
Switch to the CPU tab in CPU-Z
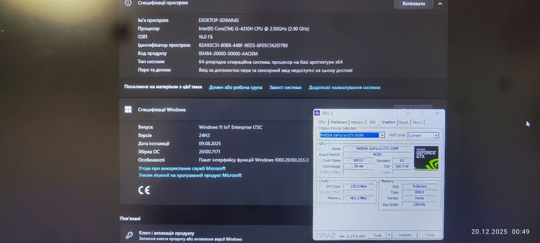322,122
